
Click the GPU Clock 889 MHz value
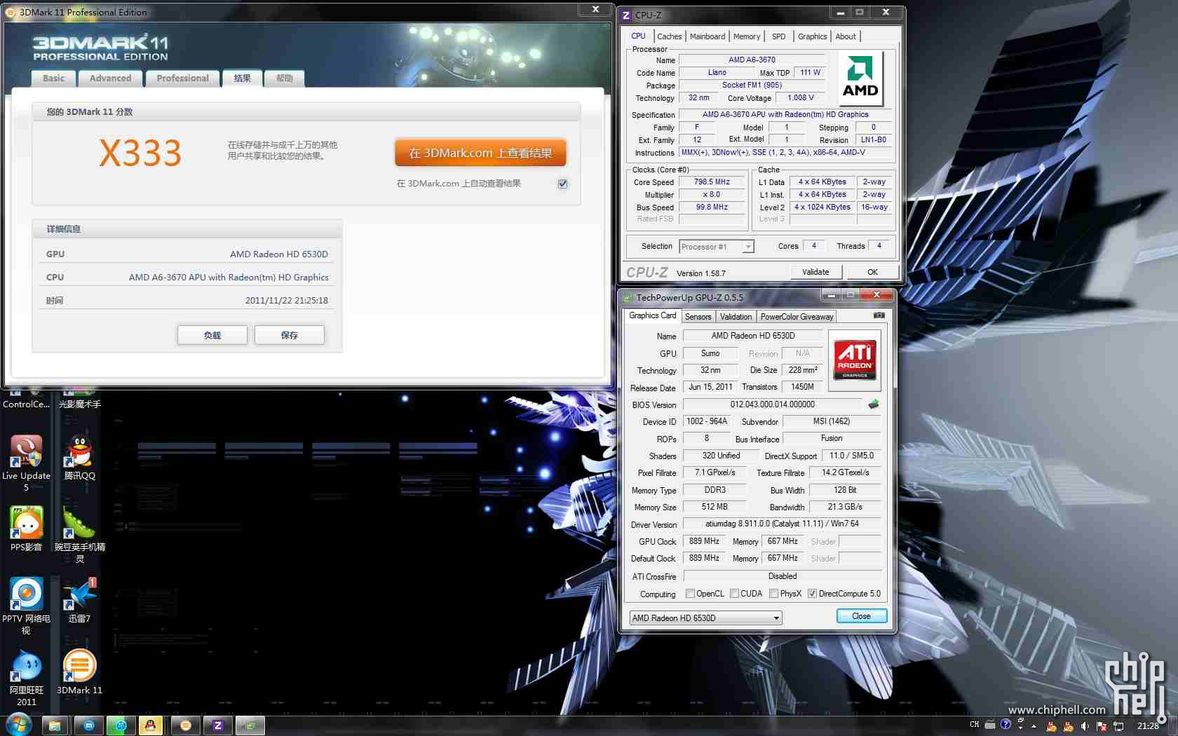click(704, 541)
